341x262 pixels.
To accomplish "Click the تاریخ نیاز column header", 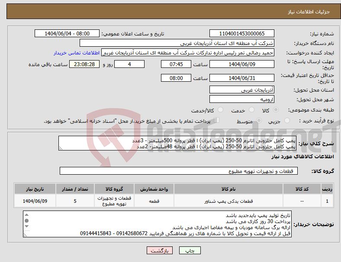I will click(35, 189).
